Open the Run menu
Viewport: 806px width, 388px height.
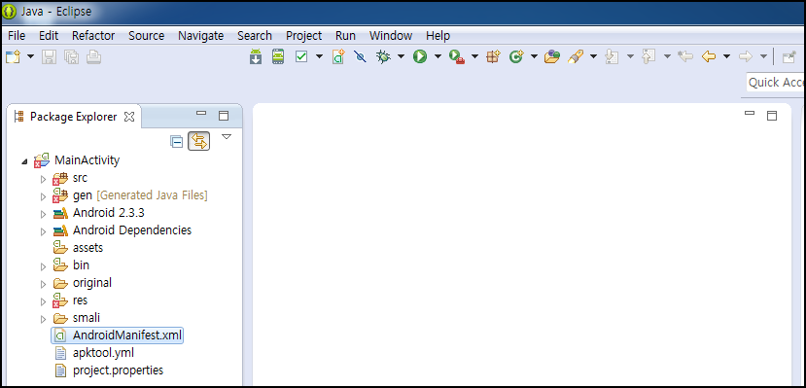point(345,35)
